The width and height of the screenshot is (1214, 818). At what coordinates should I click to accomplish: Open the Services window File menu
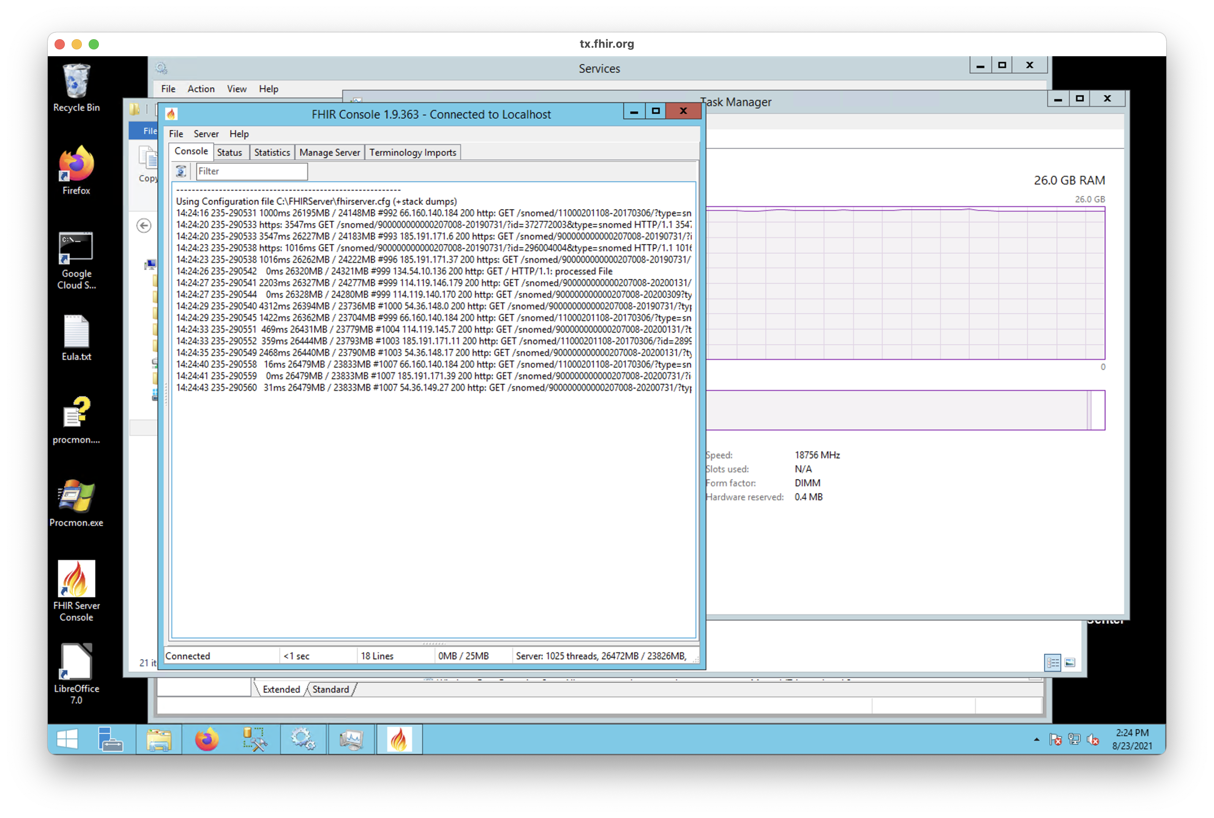click(x=168, y=89)
